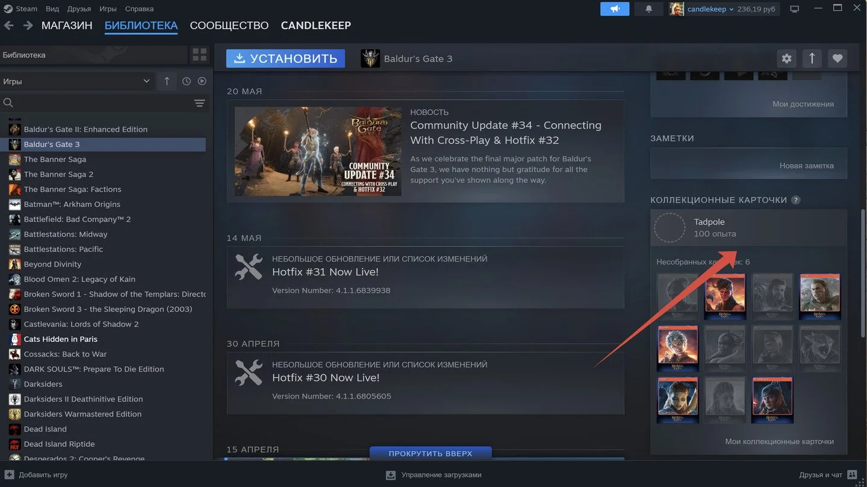867x487 pixels.
Task: Open the Вид menu
Action: click(x=52, y=9)
